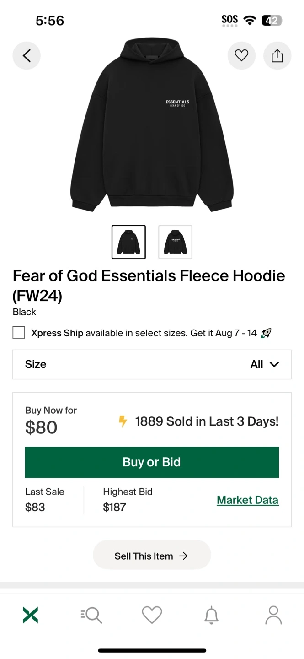Open notifications bell tab
The image size is (304, 659).
click(211, 615)
